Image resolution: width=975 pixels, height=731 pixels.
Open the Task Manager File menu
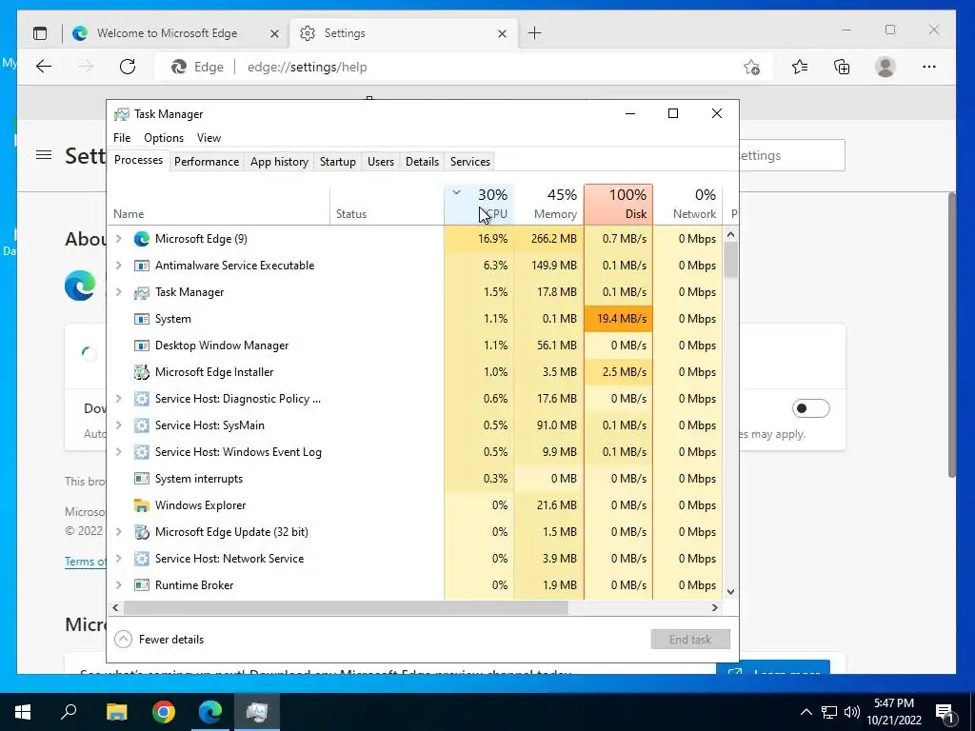point(122,138)
